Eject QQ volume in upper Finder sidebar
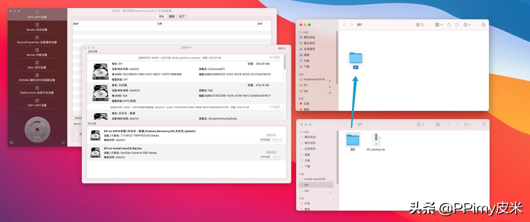 [x=330, y=92]
